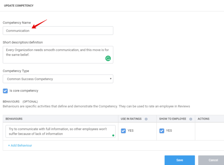The image size is (224, 165).
Task: Click the info icon beside Use in Ratings
Action: click(146, 119)
